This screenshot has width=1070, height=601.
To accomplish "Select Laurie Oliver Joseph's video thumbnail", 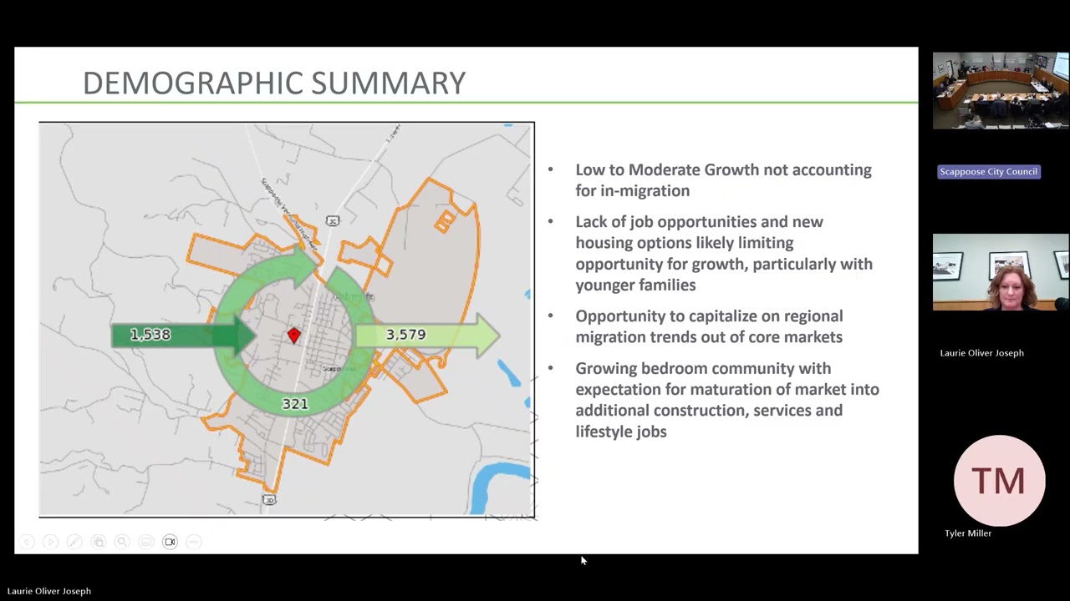I will click(1001, 272).
